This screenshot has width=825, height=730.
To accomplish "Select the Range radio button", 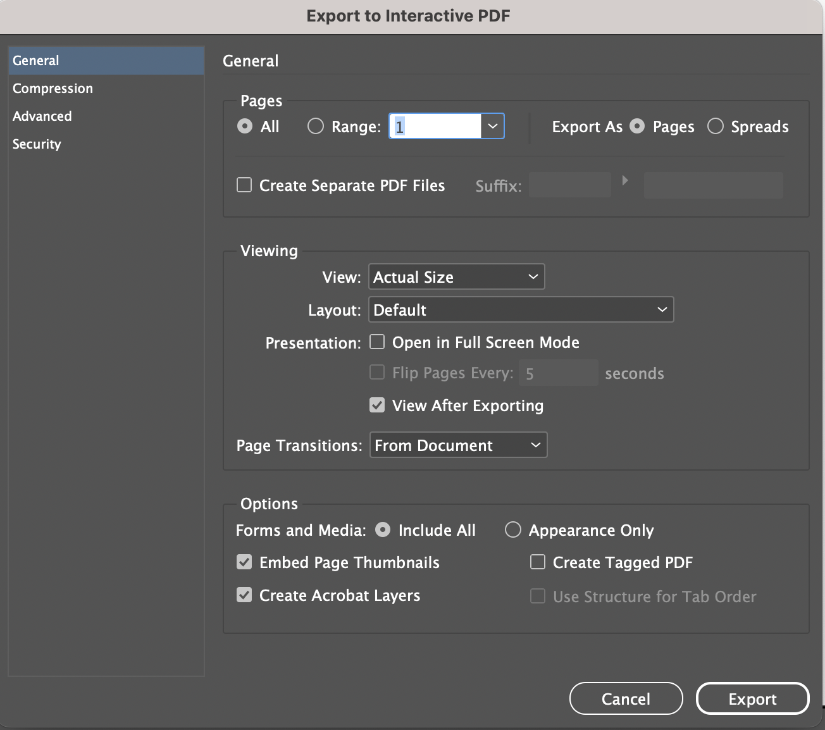I will [316, 126].
